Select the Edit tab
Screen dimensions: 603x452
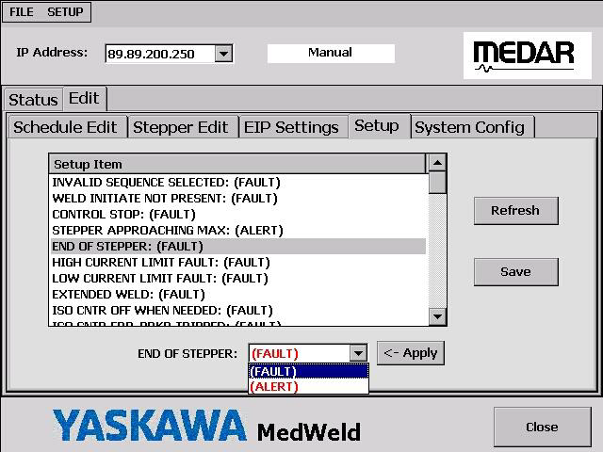point(84,98)
